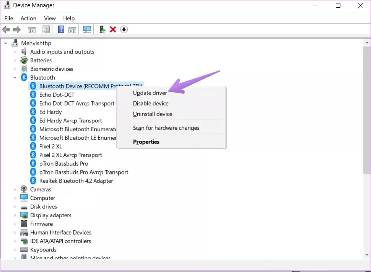
Task: Choose Update driver from the context menu
Action: 150,93
